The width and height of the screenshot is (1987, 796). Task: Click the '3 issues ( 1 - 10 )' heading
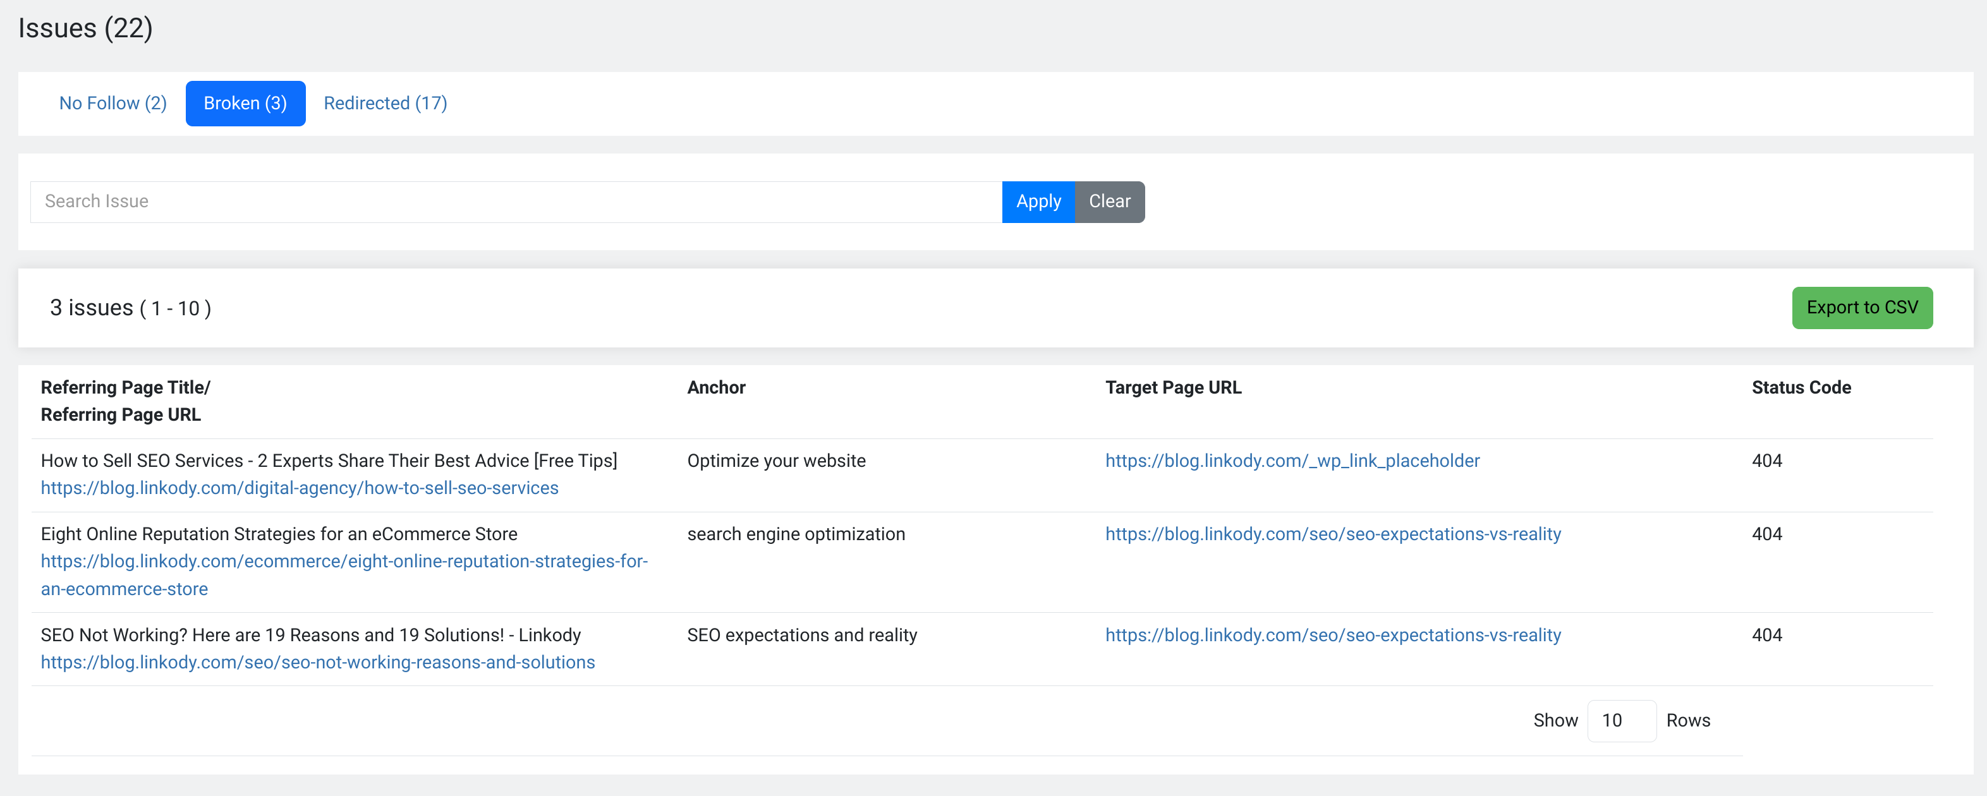(x=130, y=308)
